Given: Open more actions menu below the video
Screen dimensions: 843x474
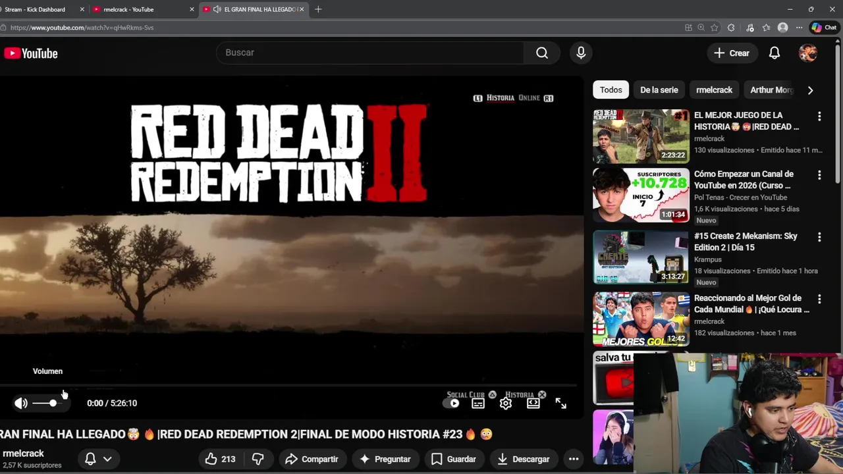Looking at the screenshot, I should (574, 459).
